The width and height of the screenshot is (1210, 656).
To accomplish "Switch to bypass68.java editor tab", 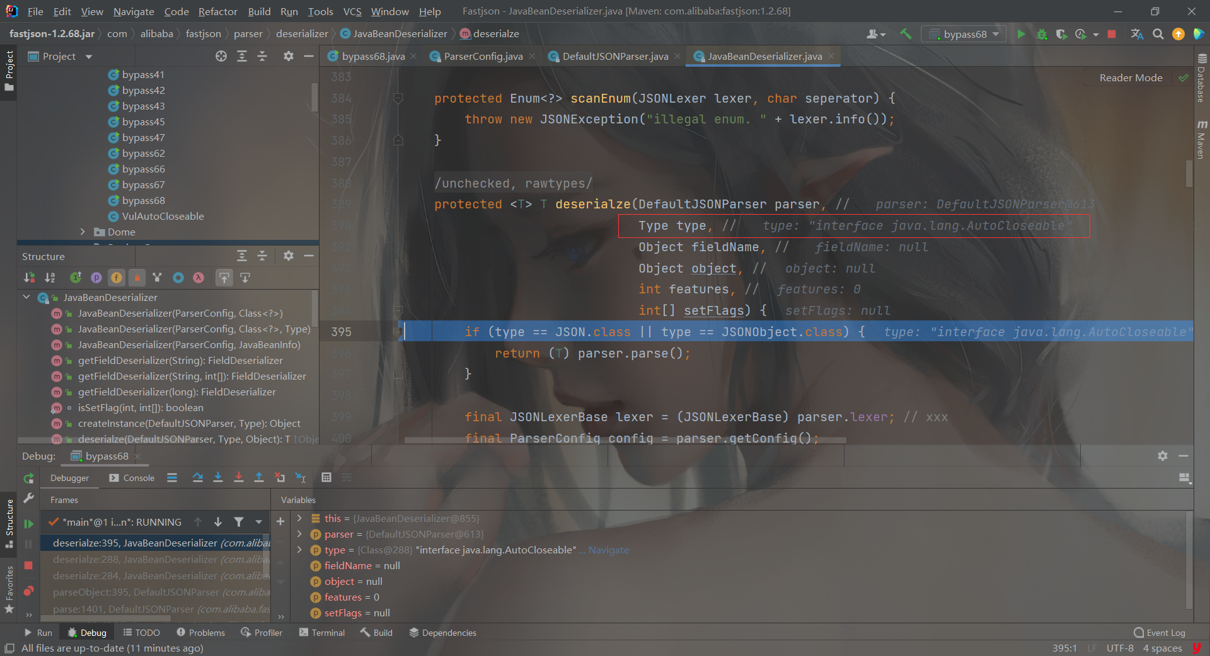I will click(x=373, y=56).
